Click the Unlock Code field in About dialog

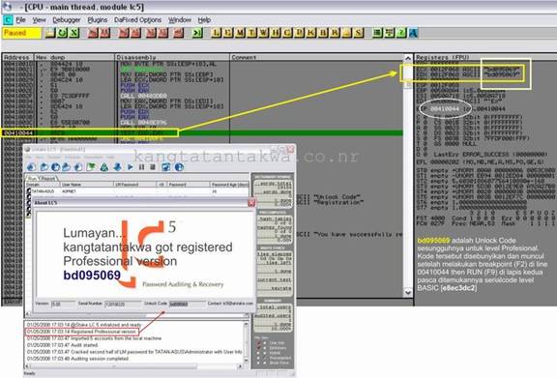(187, 305)
